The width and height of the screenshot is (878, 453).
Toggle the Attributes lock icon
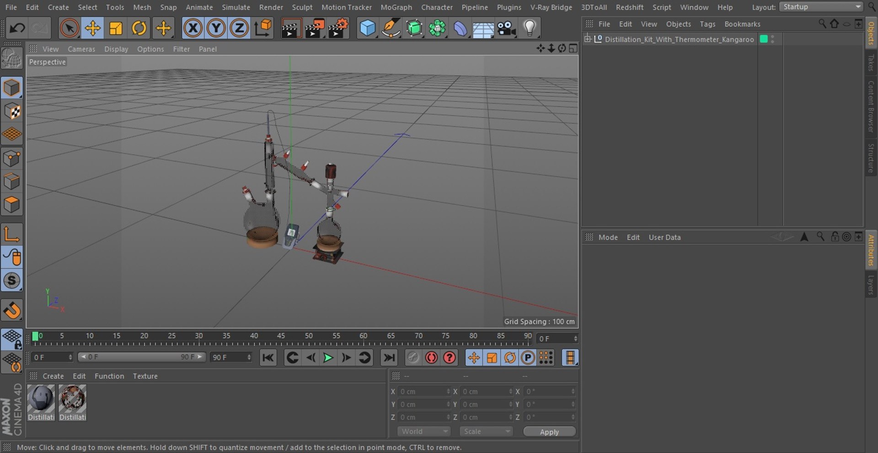pos(835,237)
